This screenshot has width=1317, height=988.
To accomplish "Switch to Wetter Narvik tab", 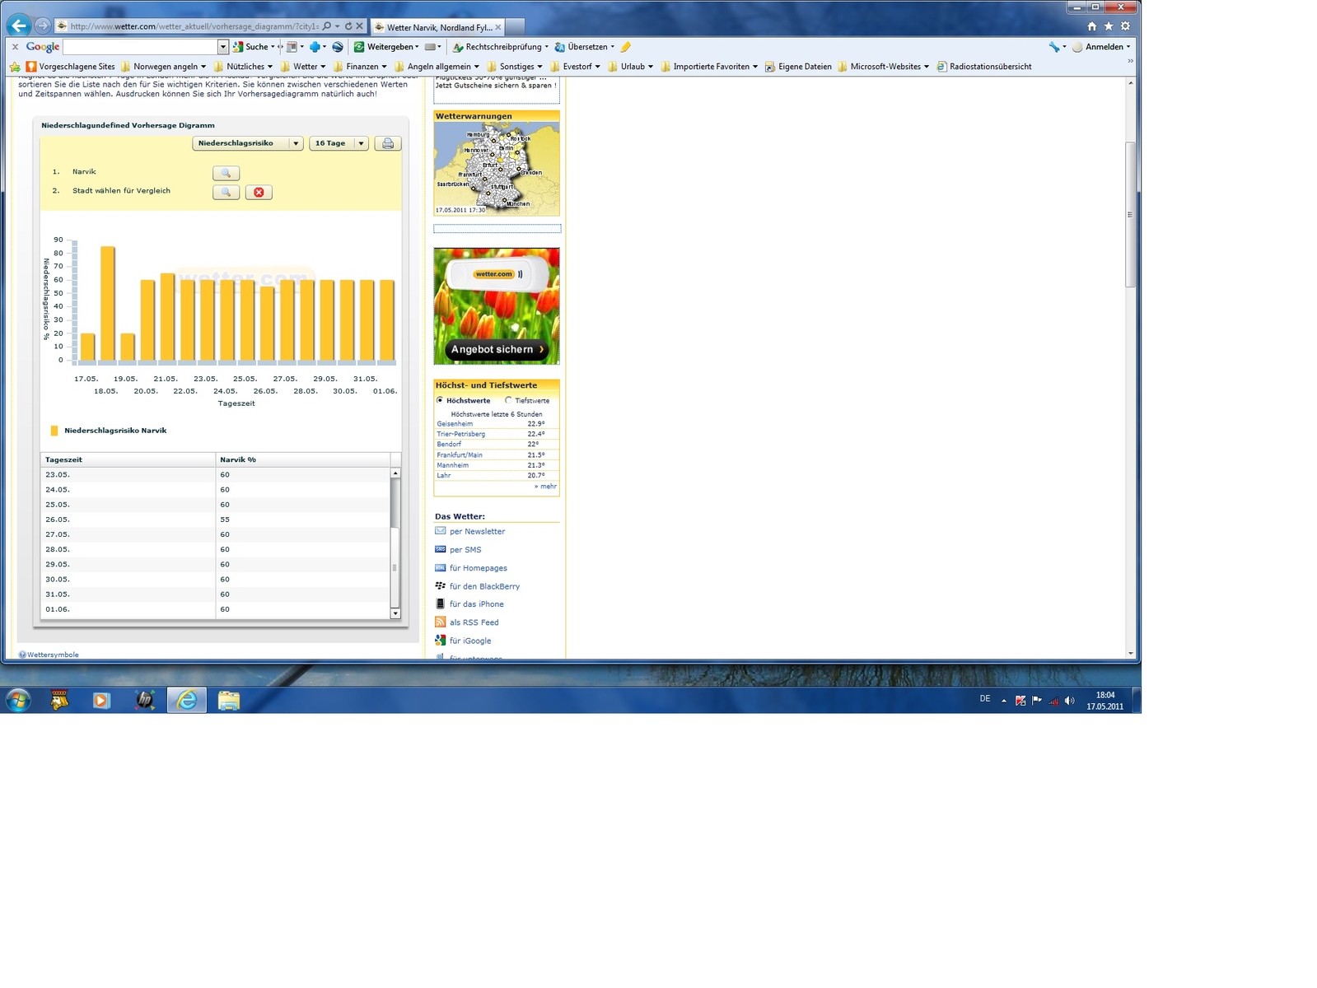I will (x=438, y=27).
